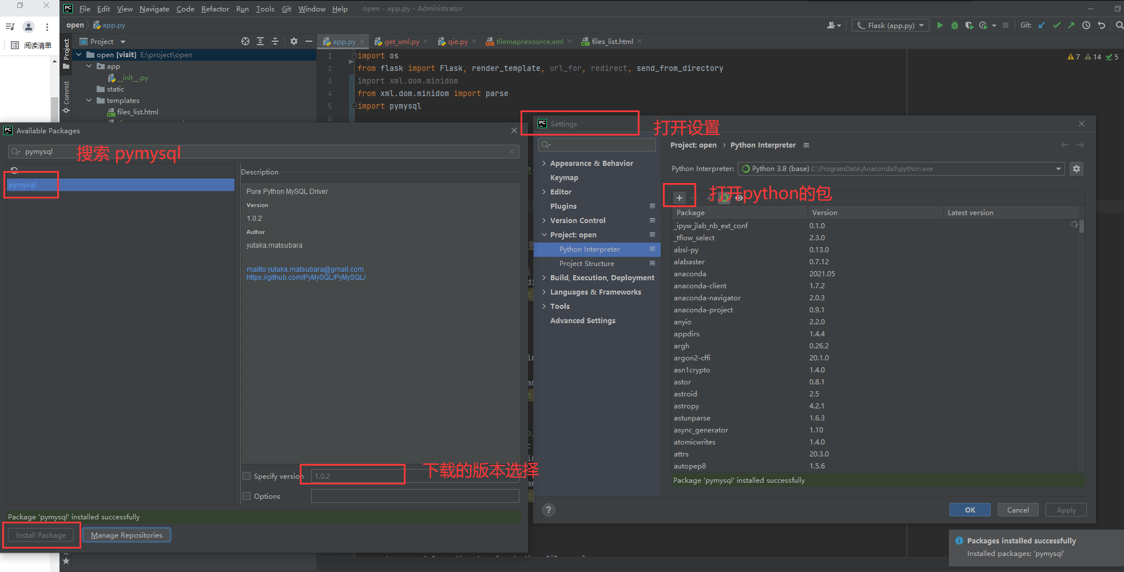
Task: Click Collapse All icon in Project panel
Action: [275, 41]
